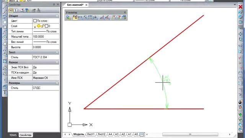Image resolution: width=245 pixels, height=138 pixels.
Task: Click the horizontal scrollbar thumb
Action: pos(190,135)
